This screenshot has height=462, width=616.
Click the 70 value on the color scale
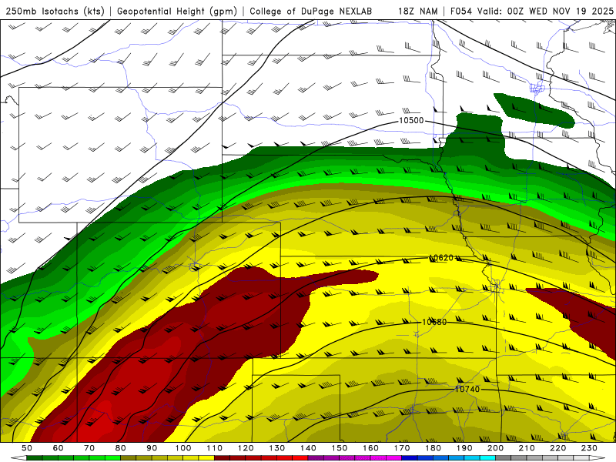click(x=89, y=448)
